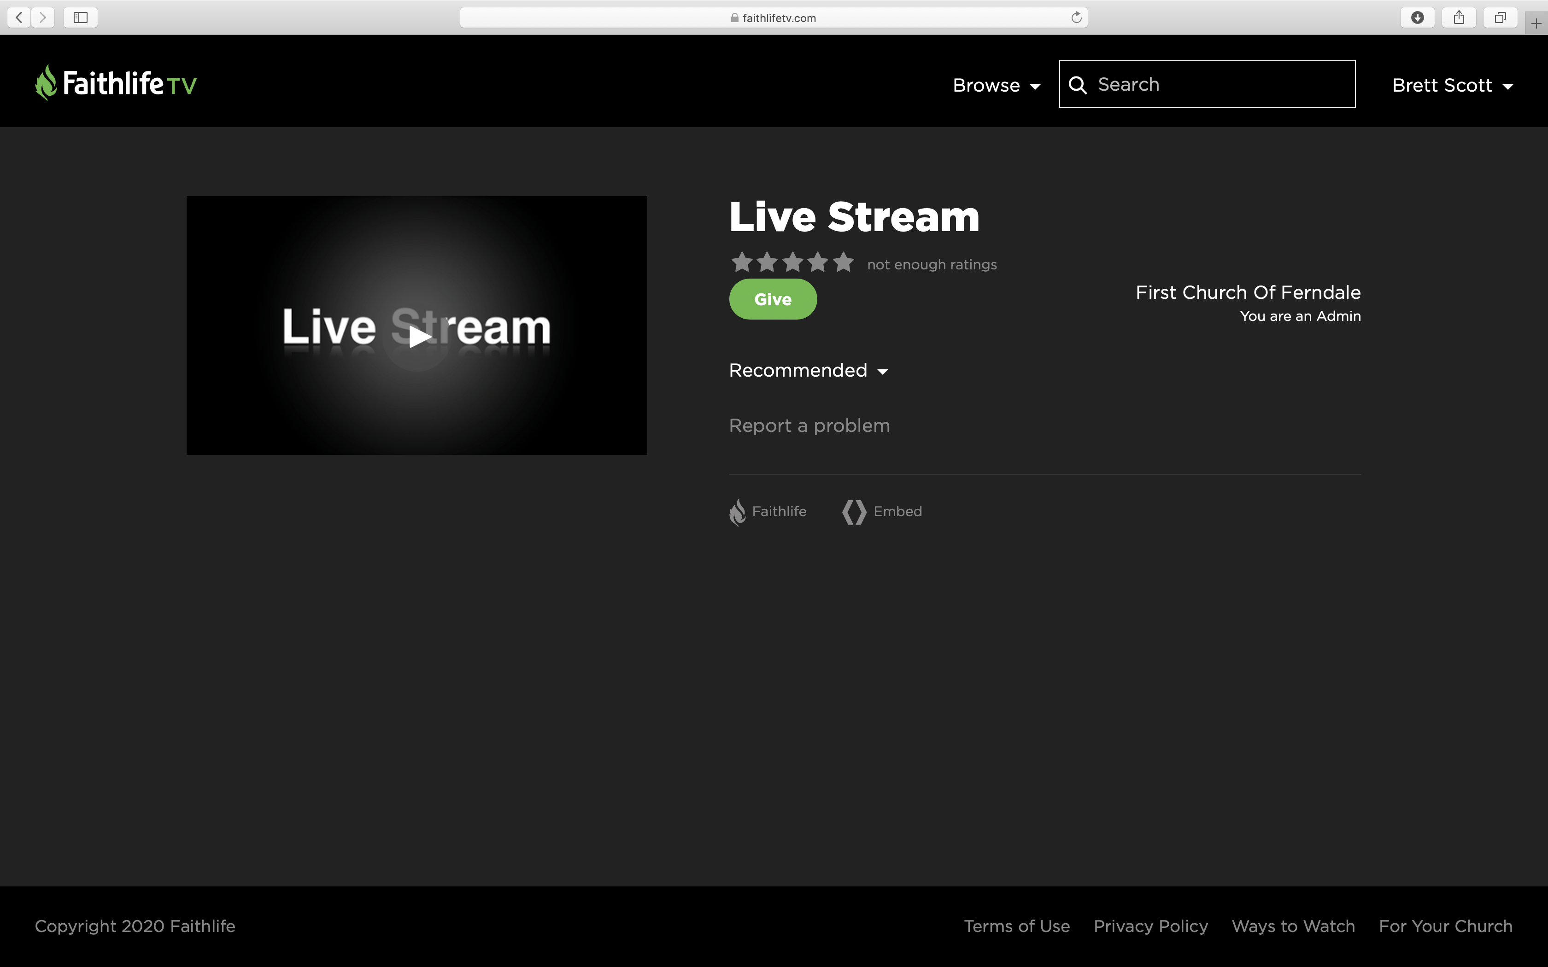Click the search magnifier icon
This screenshot has height=967, width=1548.
[x=1078, y=85]
